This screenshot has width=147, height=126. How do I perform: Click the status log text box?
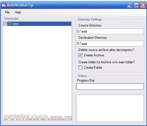pos(110,108)
